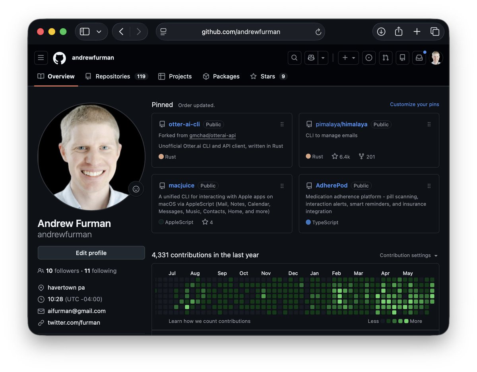The height and width of the screenshot is (372, 477).
Task: Click Learn how we count contributions
Action: tap(209, 321)
